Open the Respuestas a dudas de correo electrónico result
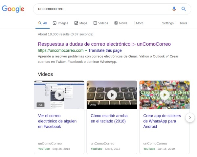Viewport: 197px width, 157px height. (104, 44)
